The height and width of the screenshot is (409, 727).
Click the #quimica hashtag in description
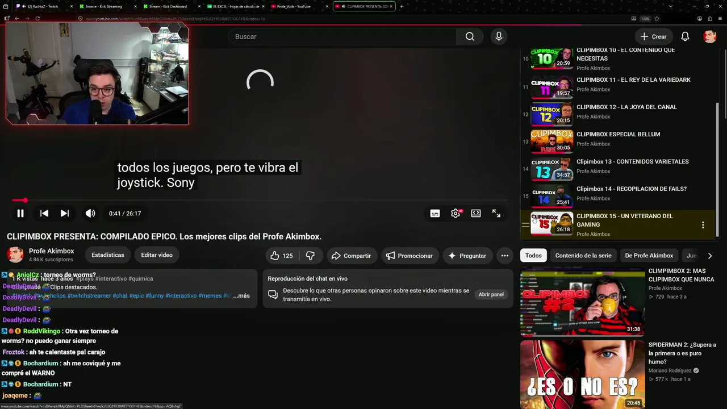point(141,279)
